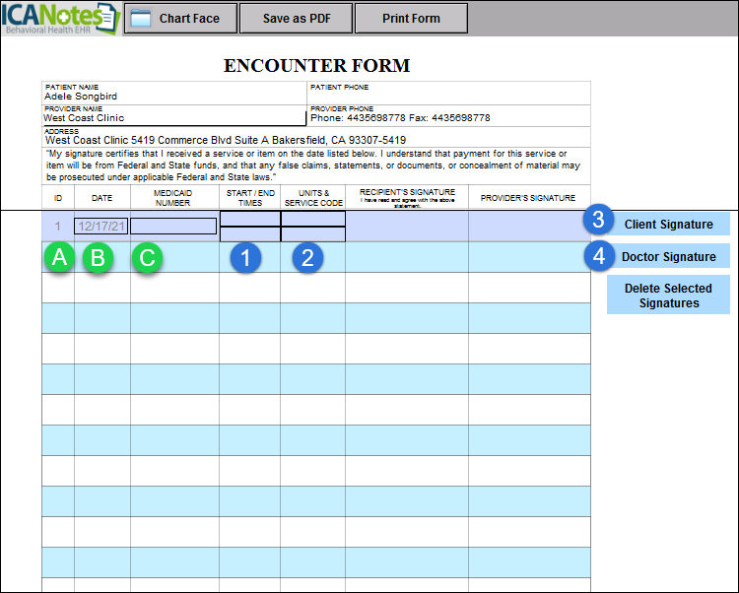Click green marker A under ID

tap(59, 258)
